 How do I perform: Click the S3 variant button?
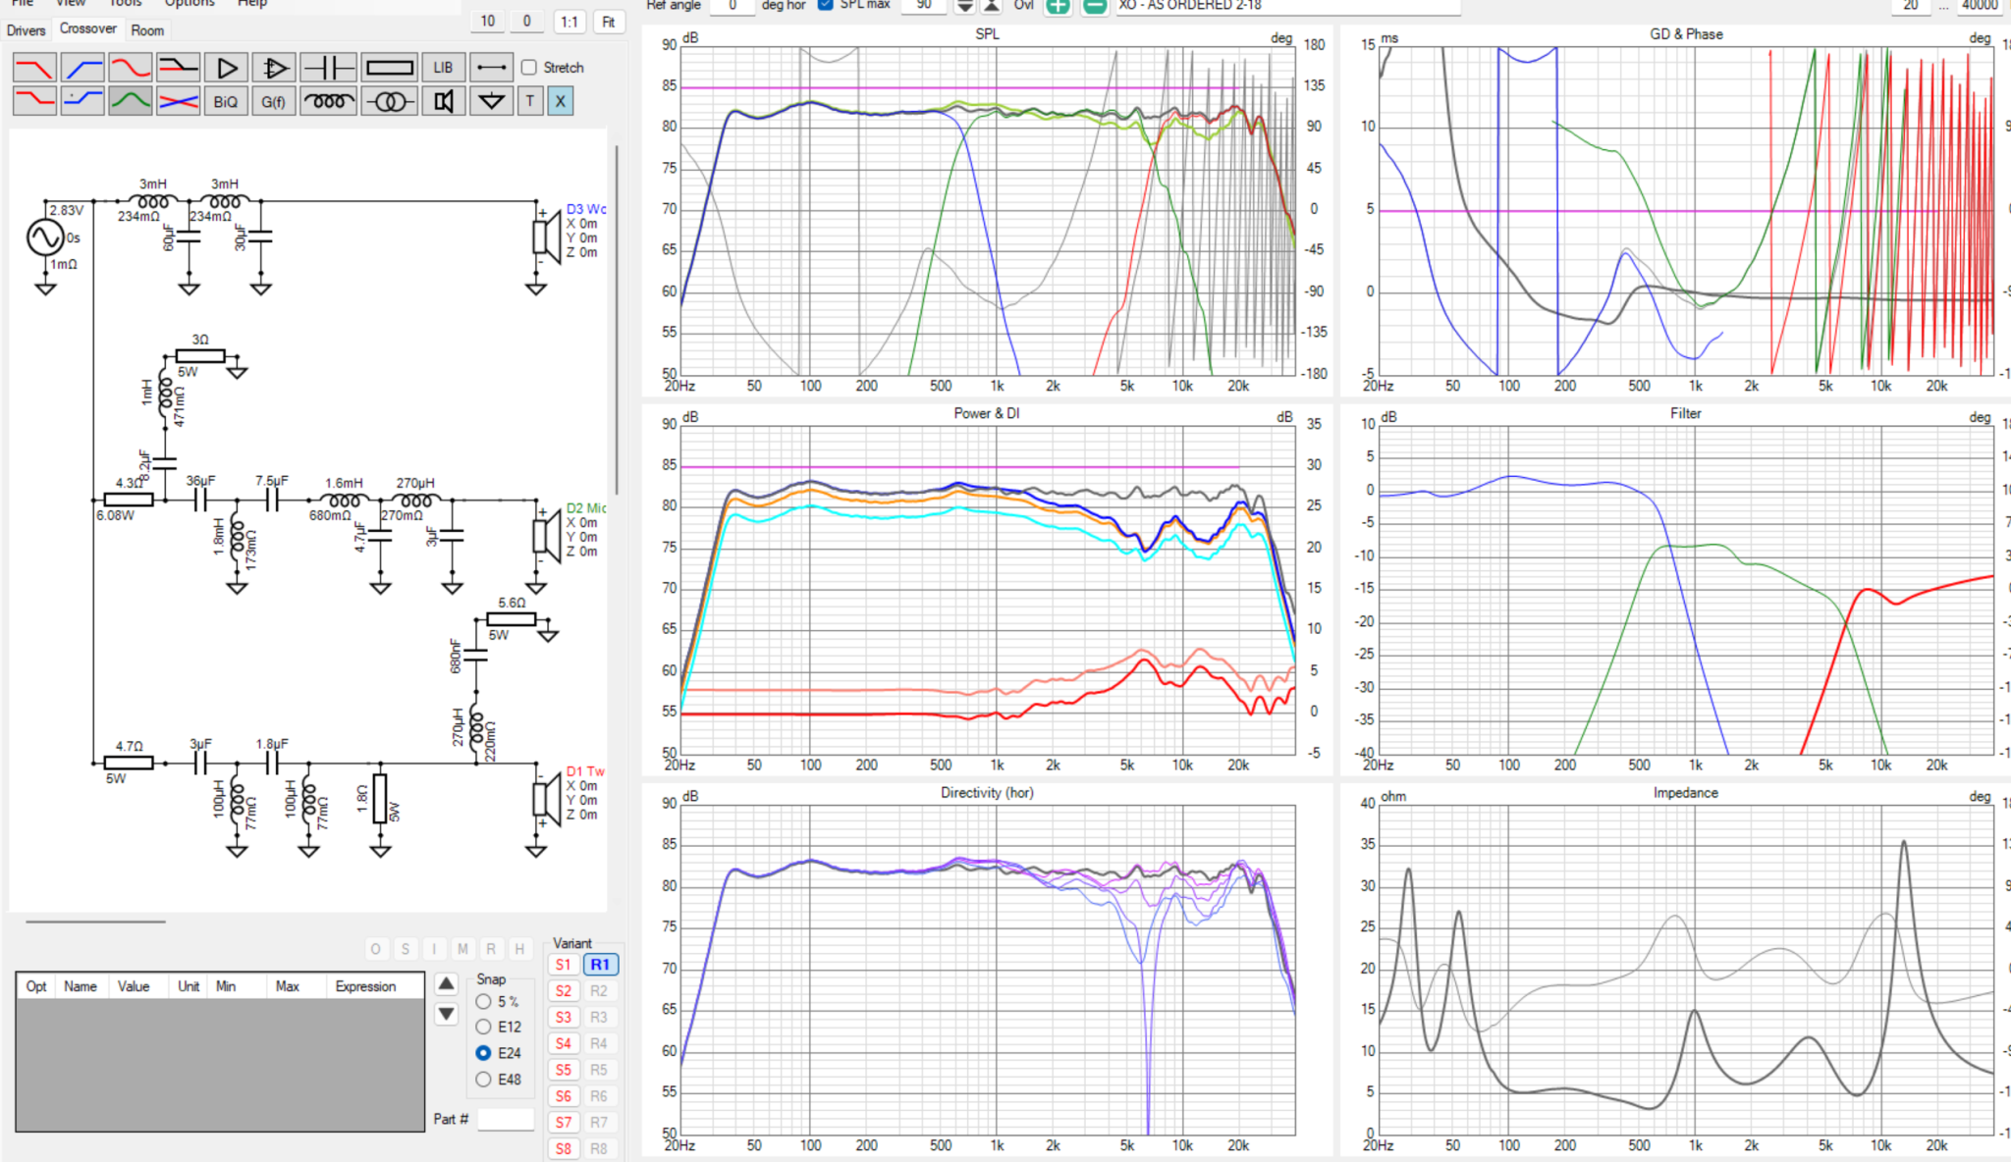click(x=563, y=1018)
